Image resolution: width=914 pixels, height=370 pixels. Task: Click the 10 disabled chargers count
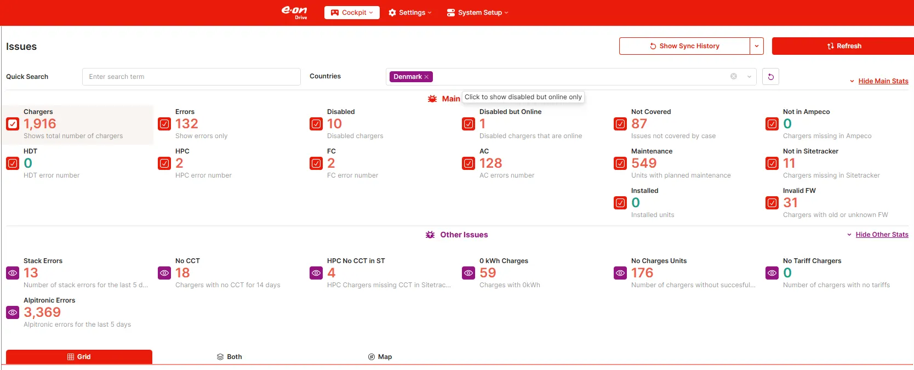point(334,124)
